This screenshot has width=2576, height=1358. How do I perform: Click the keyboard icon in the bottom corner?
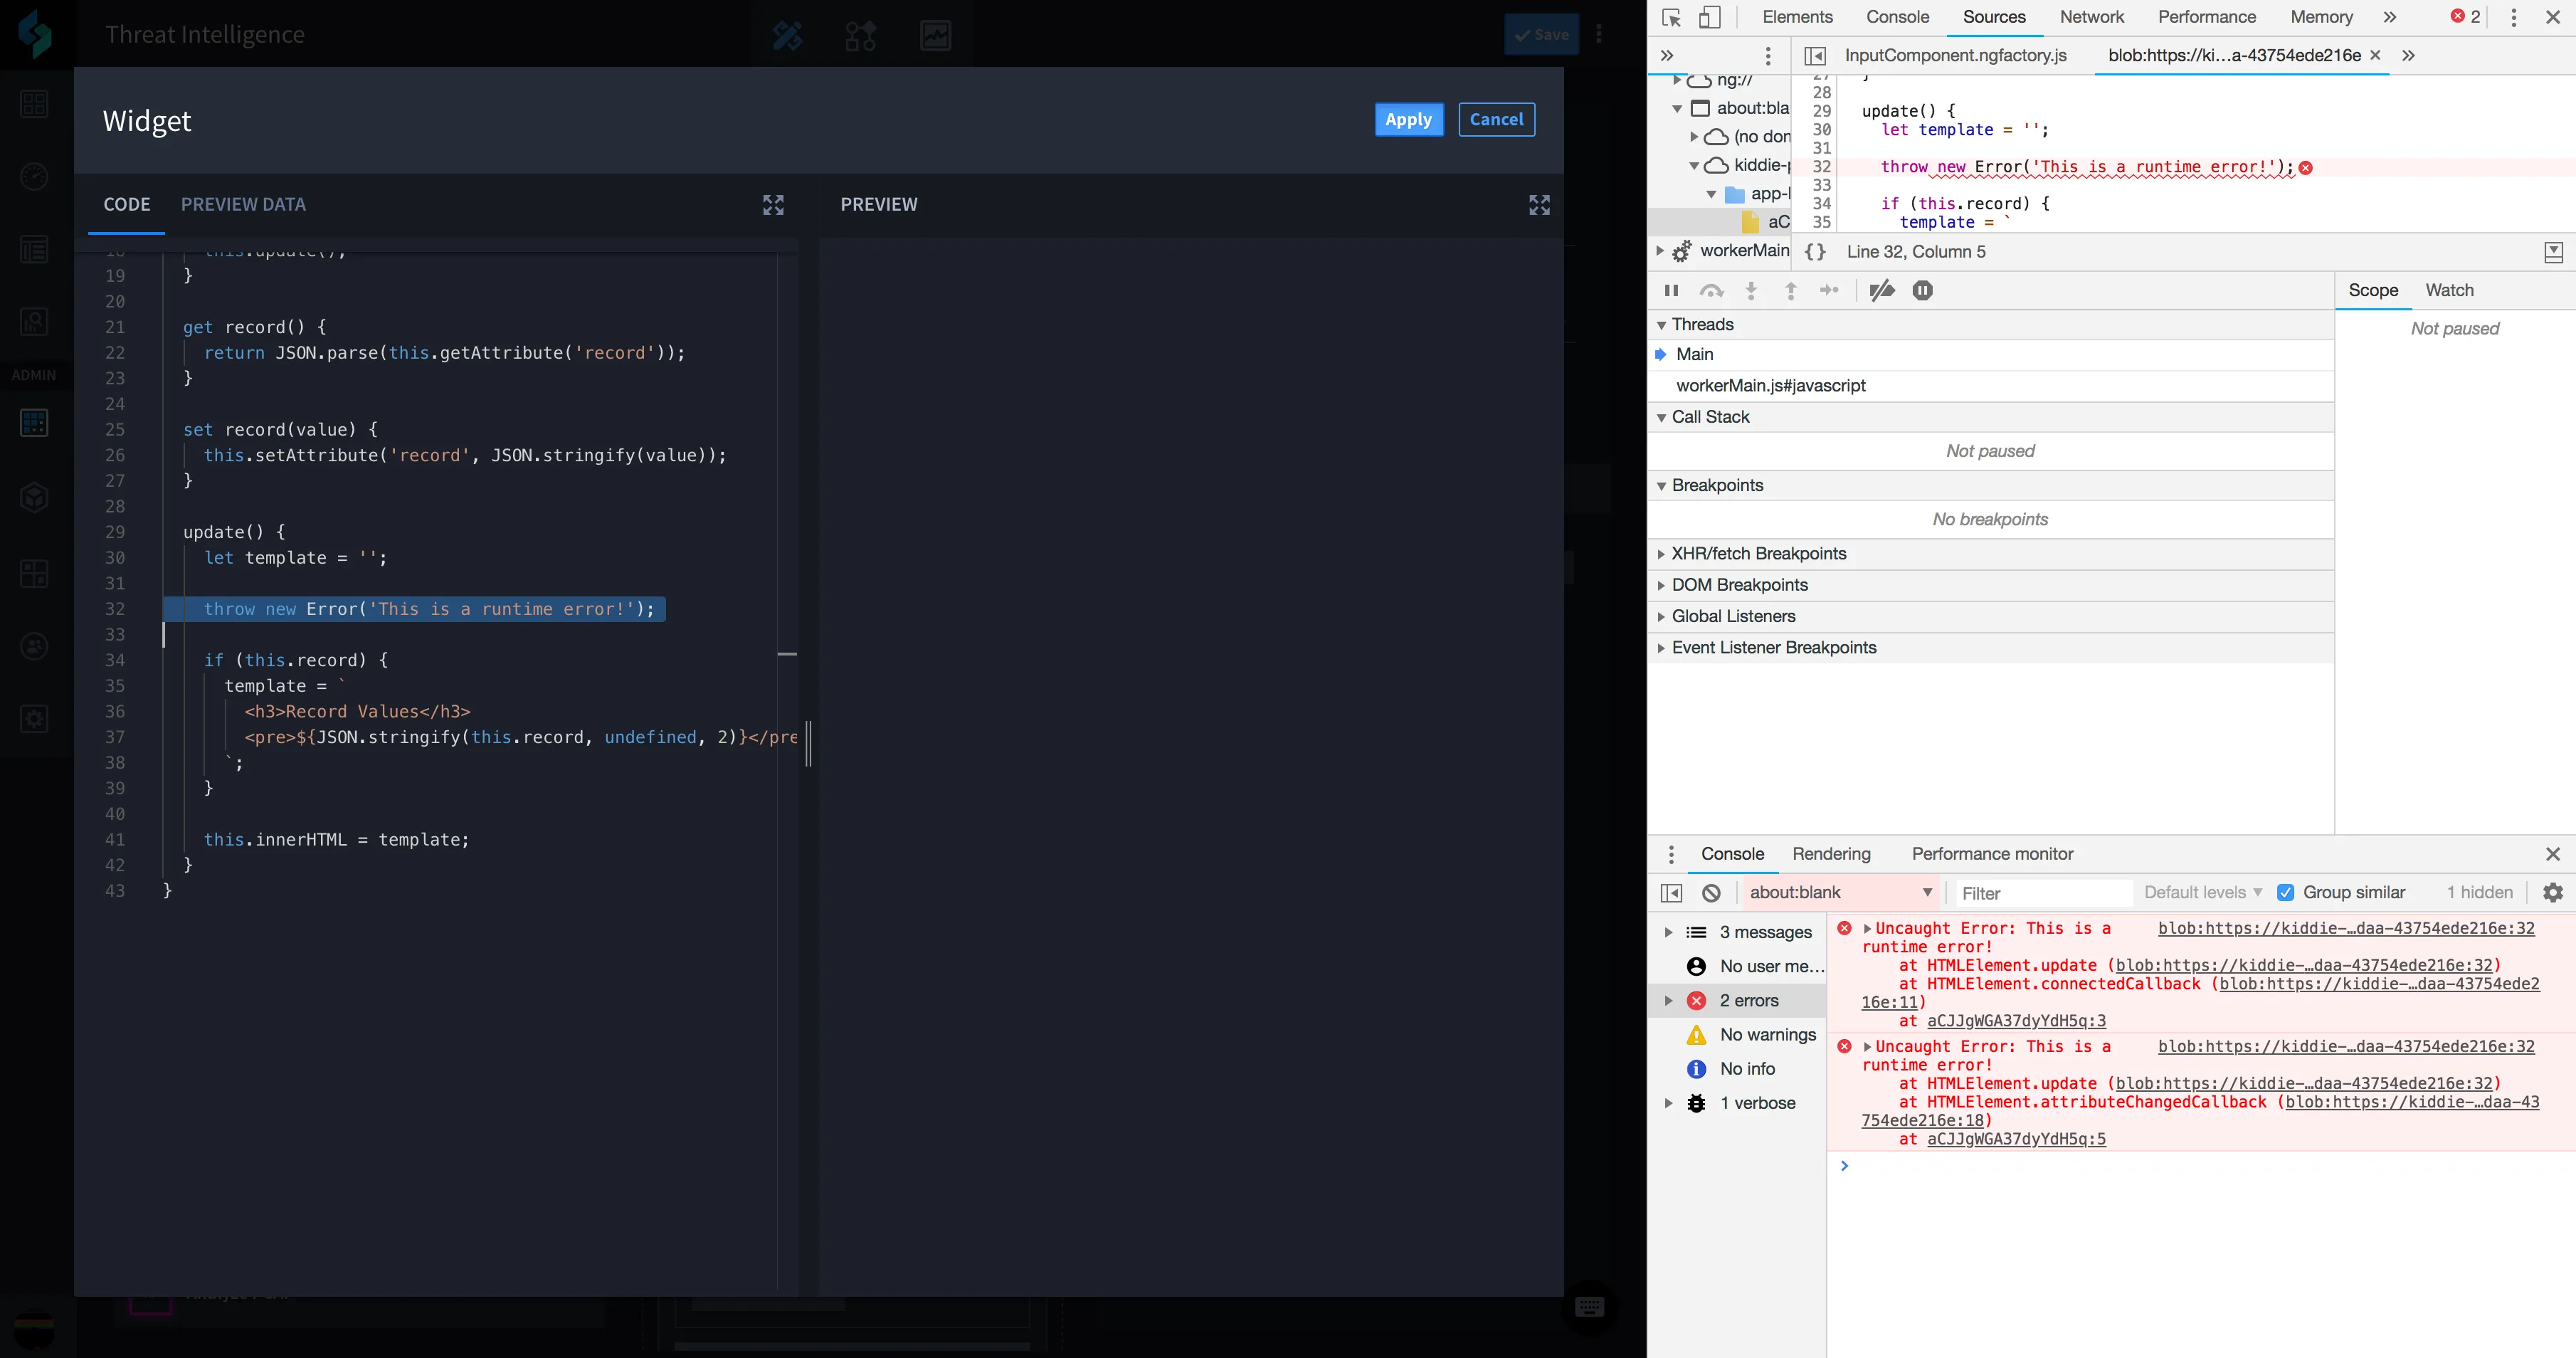1589,1307
